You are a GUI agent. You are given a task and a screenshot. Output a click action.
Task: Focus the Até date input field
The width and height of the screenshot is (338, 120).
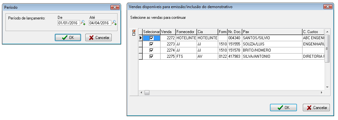click(x=100, y=23)
